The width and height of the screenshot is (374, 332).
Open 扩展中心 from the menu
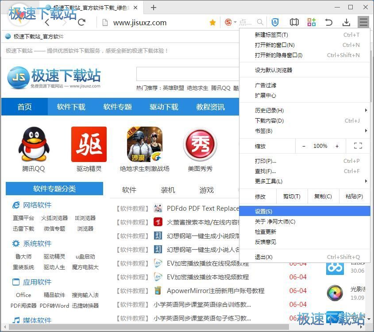(305, 96)
